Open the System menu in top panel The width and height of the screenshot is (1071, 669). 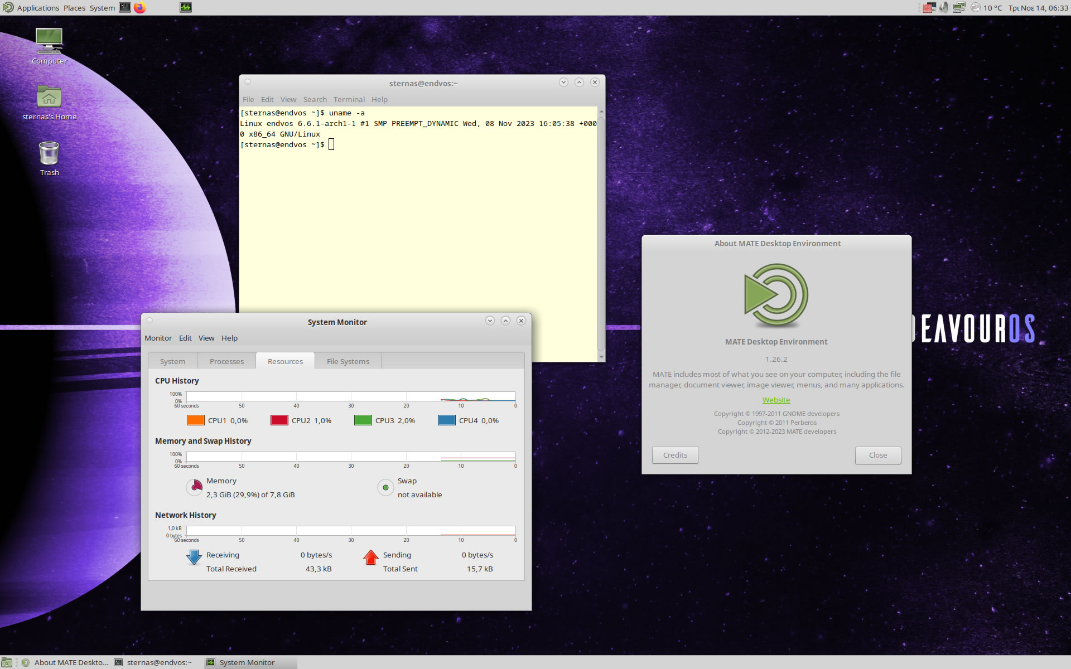click(102, 8)
